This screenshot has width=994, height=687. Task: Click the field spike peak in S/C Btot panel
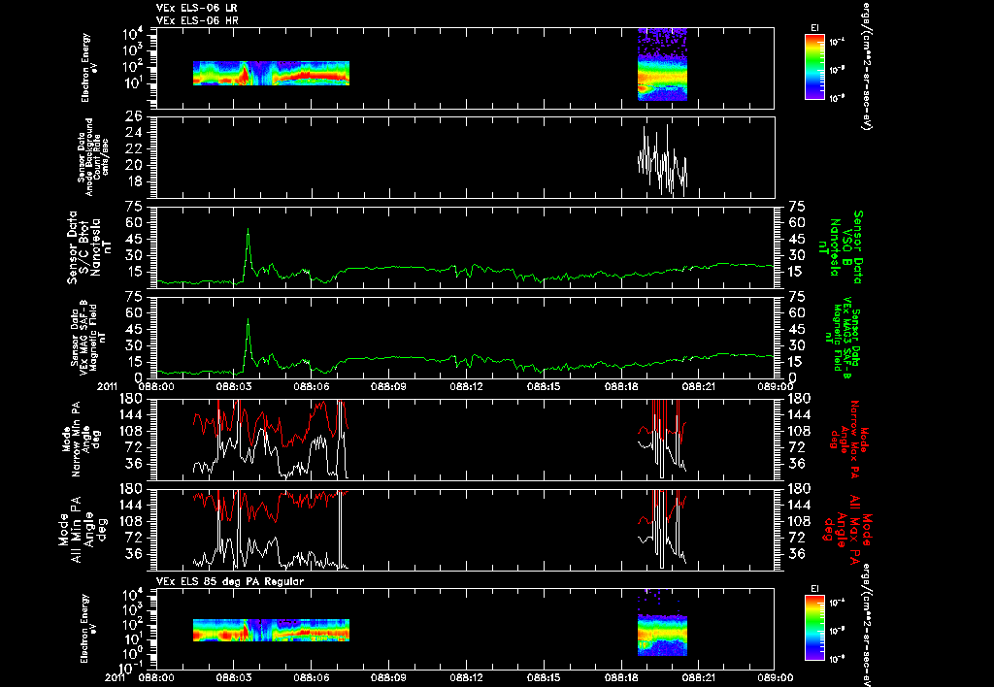click(248, 229)
